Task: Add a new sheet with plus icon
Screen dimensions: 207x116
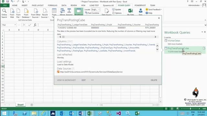Action: click(32, 105)
